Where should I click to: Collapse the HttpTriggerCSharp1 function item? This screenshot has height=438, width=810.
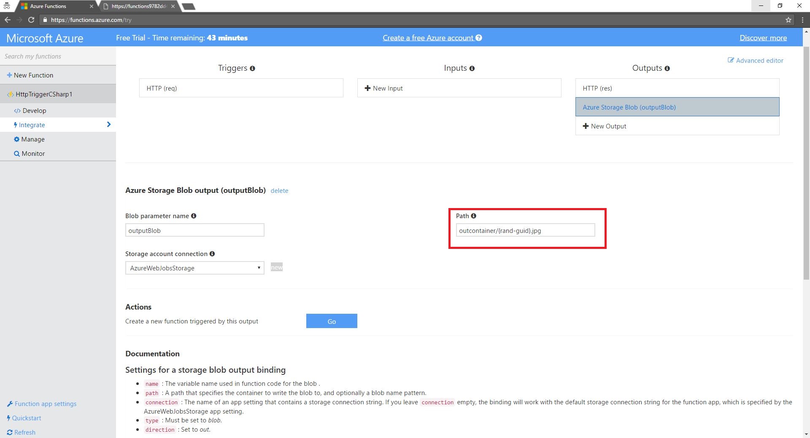coord(43,94)
